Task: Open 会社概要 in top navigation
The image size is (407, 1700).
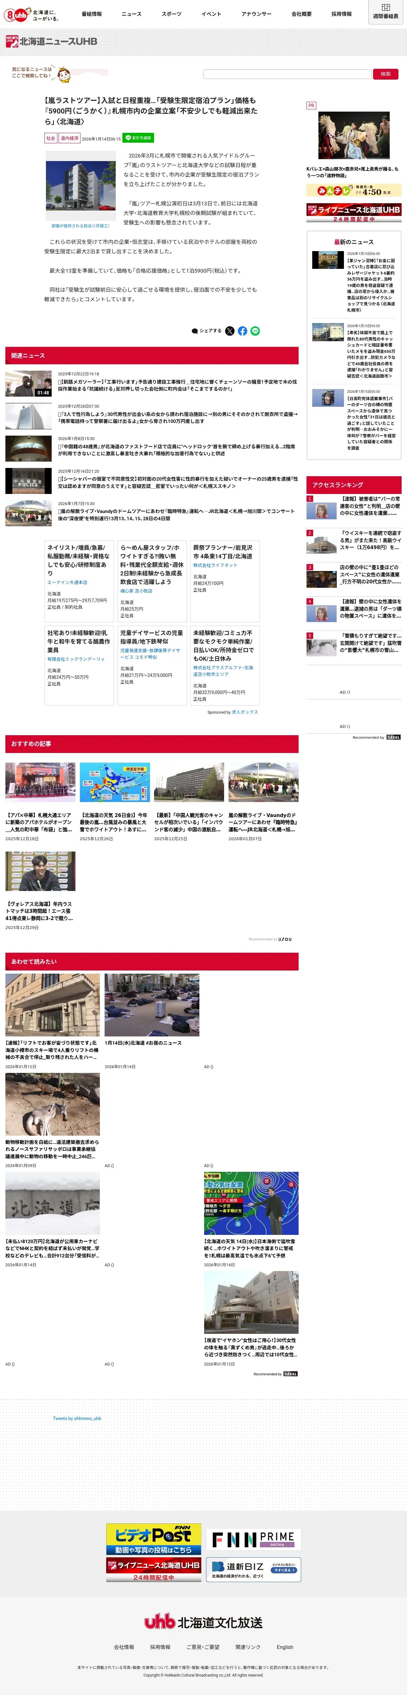Action: 301,14
